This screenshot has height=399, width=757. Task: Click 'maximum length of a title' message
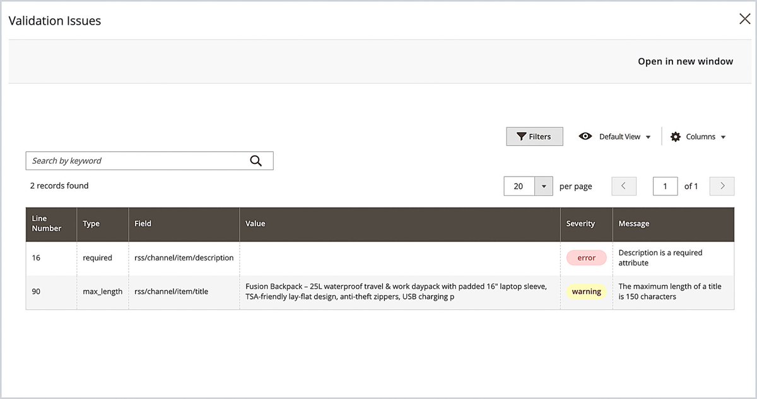click(x=670, y=292)
